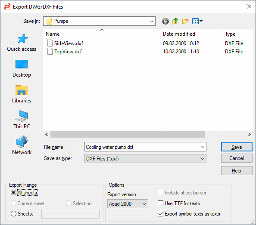Screen dimensions: 256x225
Task: Open the Export version dropdown
Action: 128,203
